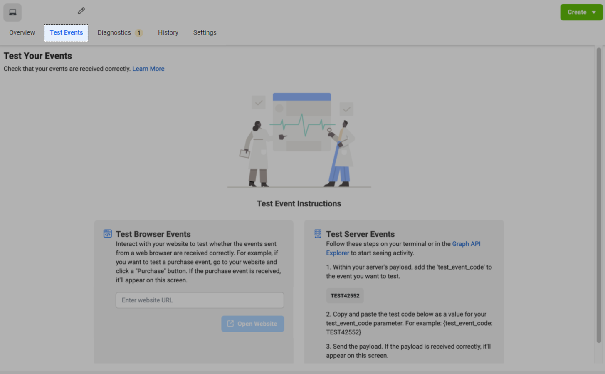This screenshot has height=374, width=605.
Task: Go to the History tab
Action: (168, 32)
